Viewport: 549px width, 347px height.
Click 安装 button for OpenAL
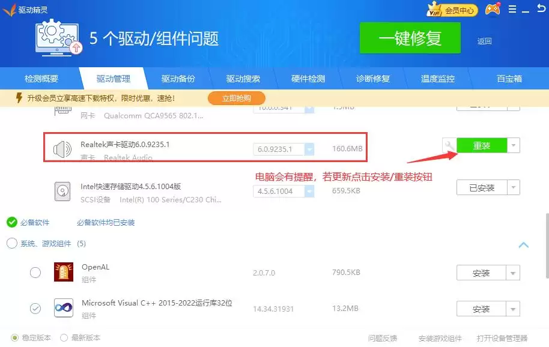(481, 273)
